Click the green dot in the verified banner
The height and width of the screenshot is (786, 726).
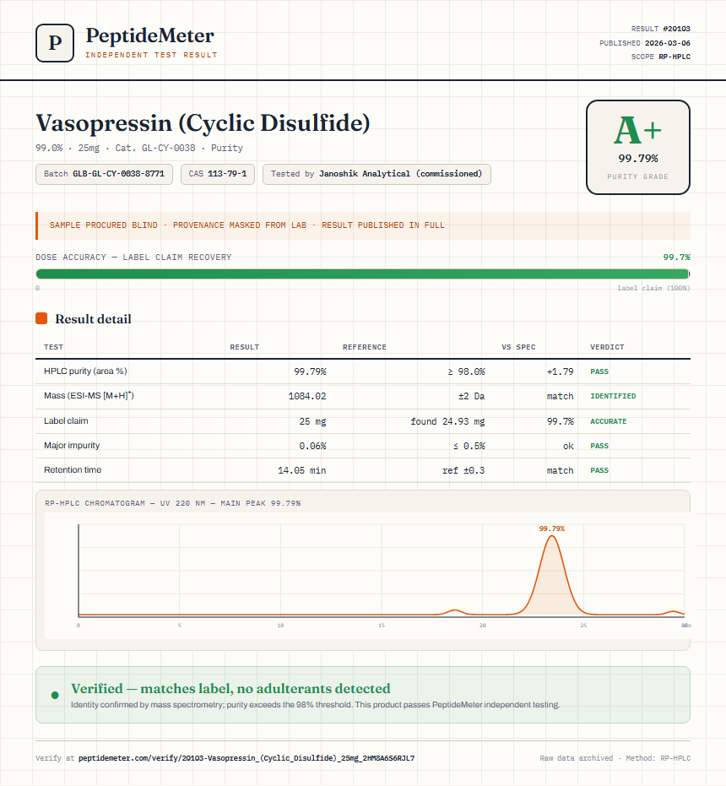[x=55, y=695]
